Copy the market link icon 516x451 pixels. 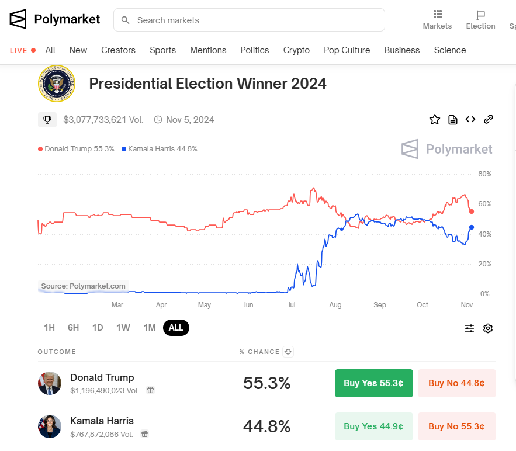point(489,120)
